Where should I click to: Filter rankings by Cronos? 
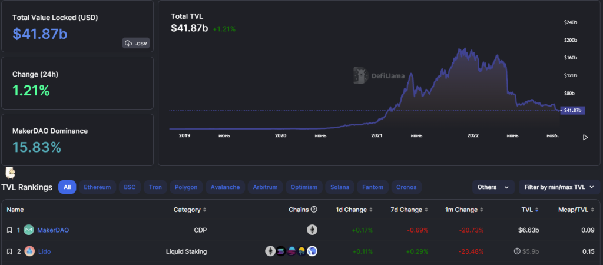pos(406,187)
